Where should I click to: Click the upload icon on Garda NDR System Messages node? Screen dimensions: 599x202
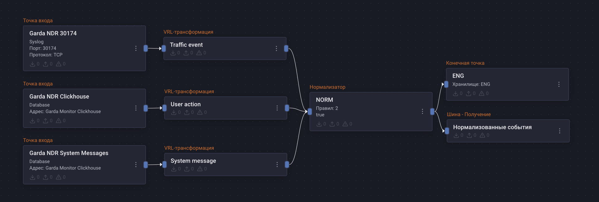[46, 177]
